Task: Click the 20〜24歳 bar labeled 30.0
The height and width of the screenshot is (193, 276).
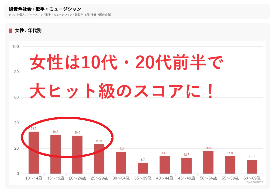Action: tap(77, 155)
